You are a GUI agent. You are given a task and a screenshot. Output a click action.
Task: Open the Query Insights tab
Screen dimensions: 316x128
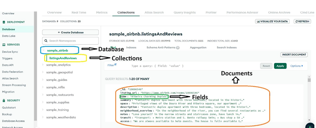[x=185, y=12]
